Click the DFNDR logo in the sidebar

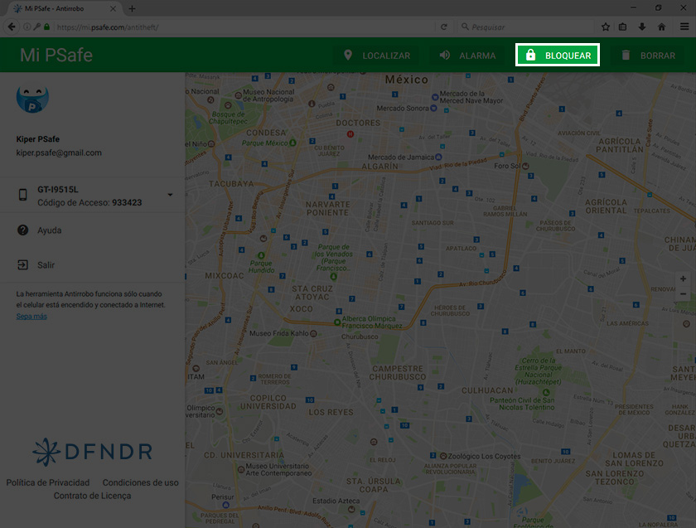pos(92,450)
